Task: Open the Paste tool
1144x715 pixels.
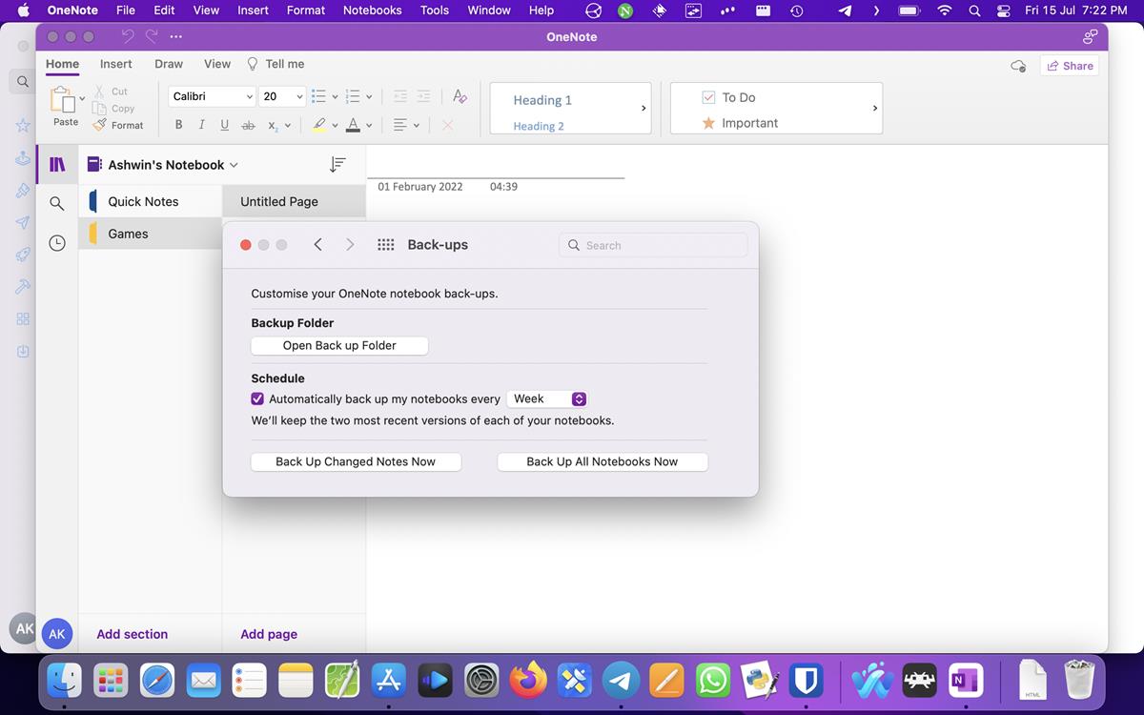Action: [x=65, y=107]
